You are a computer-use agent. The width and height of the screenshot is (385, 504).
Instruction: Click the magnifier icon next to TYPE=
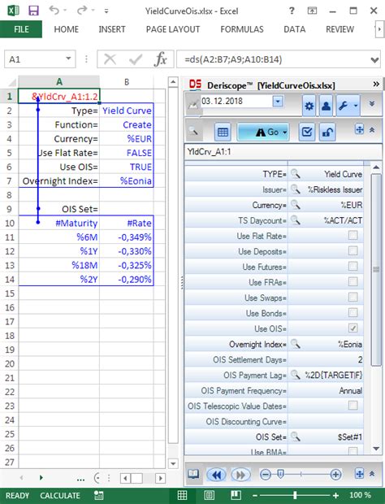(295, 174)
